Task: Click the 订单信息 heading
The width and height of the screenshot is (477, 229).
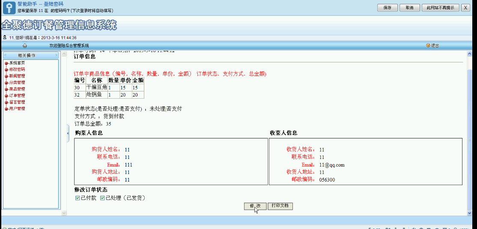Action: coord(85,56)
